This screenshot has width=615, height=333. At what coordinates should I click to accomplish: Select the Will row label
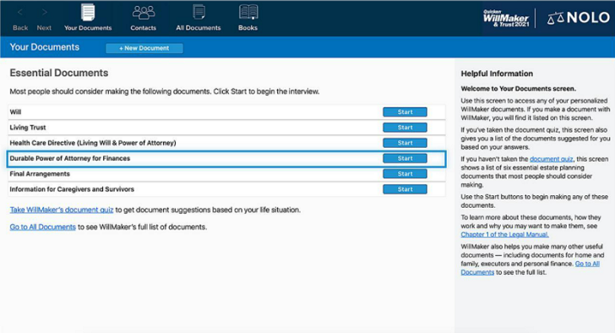15,112
